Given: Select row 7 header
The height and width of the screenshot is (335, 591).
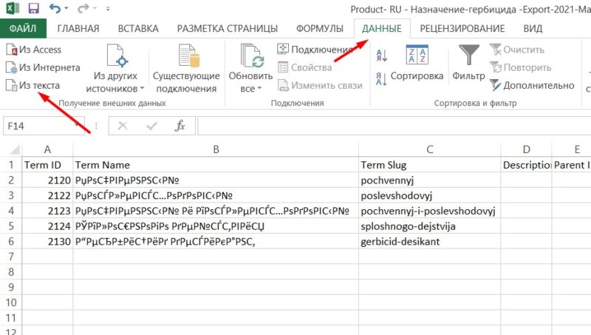Looking at the screenshot, I should coord(11,257).
